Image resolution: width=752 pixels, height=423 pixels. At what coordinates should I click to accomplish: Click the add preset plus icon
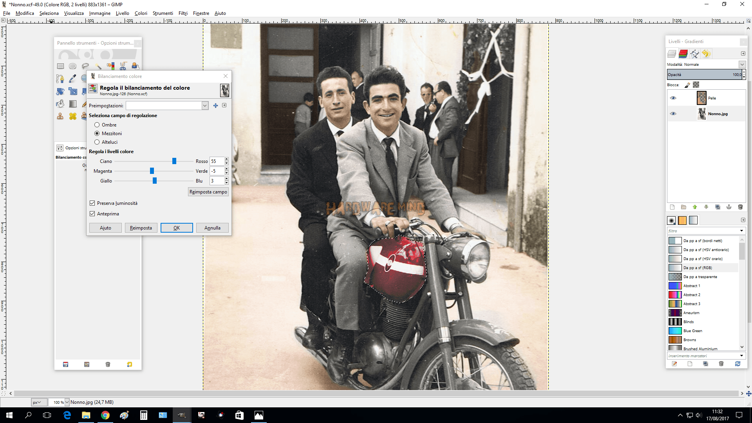click(x=215, y=105)
